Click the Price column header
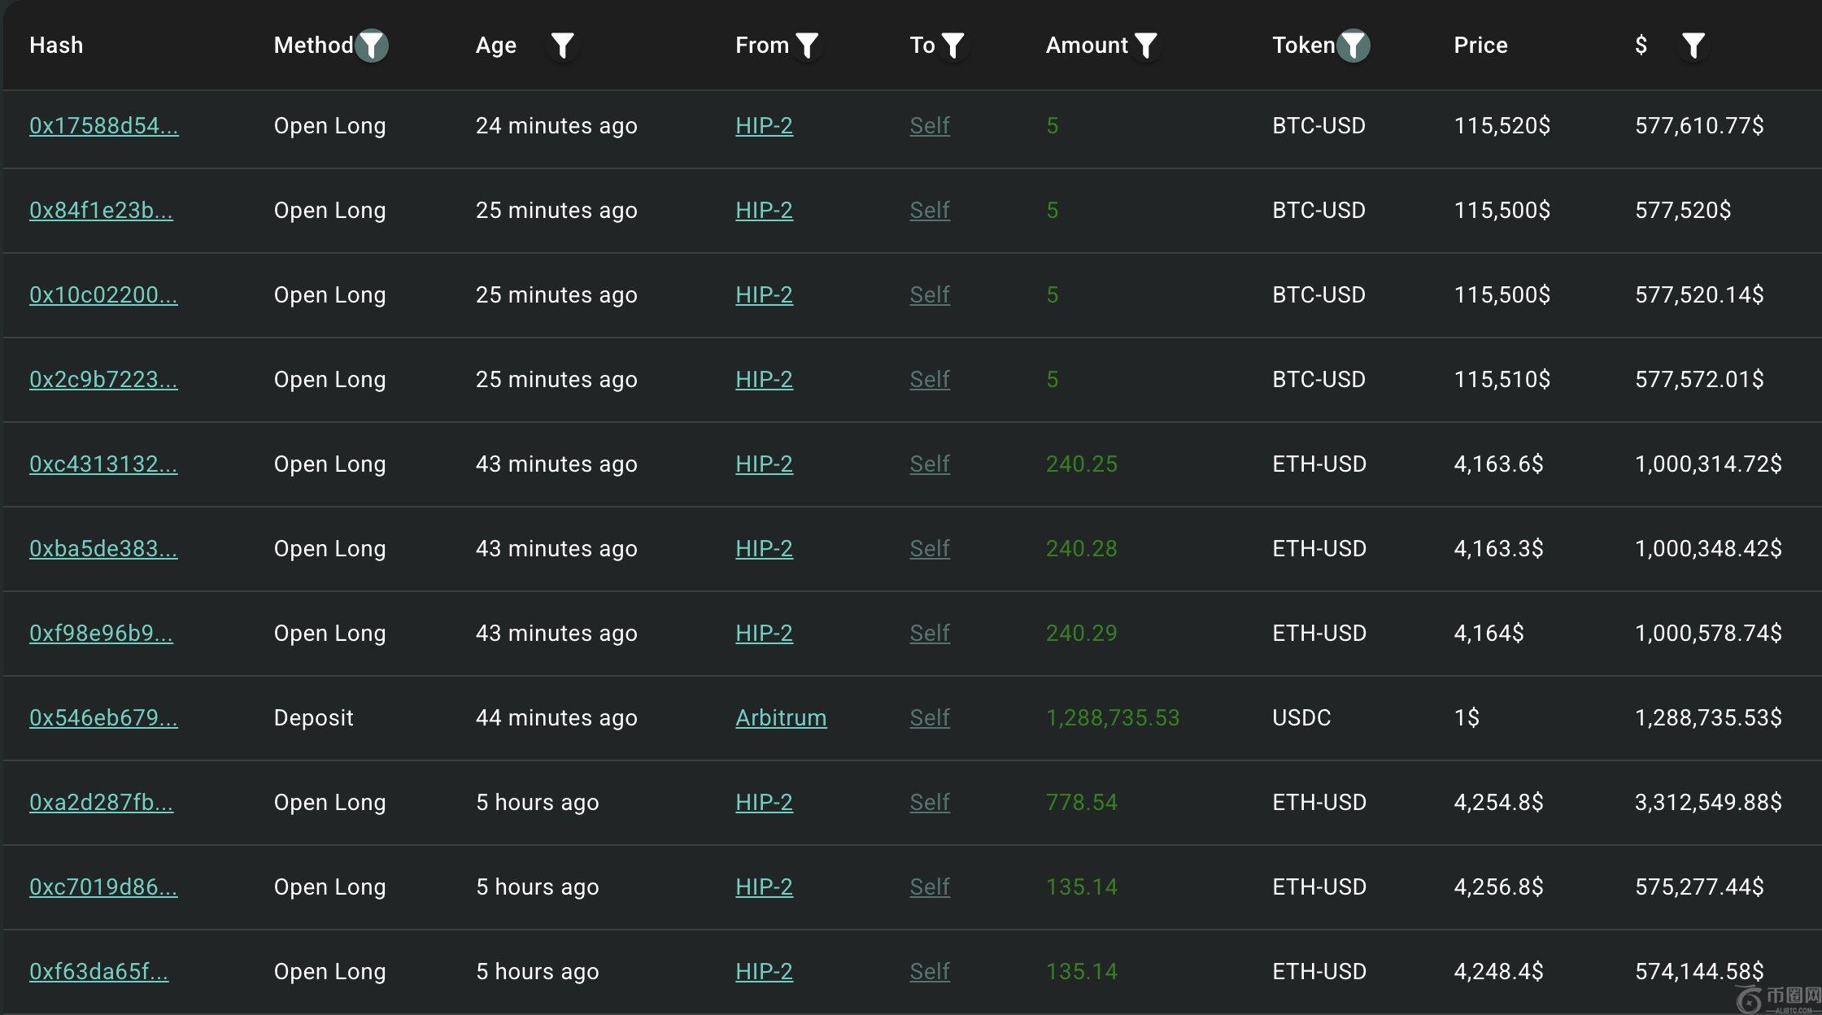 1480,45
